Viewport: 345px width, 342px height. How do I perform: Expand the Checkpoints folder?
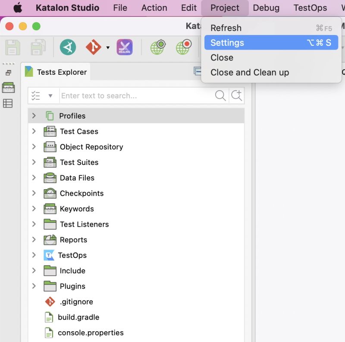point(34,193)
